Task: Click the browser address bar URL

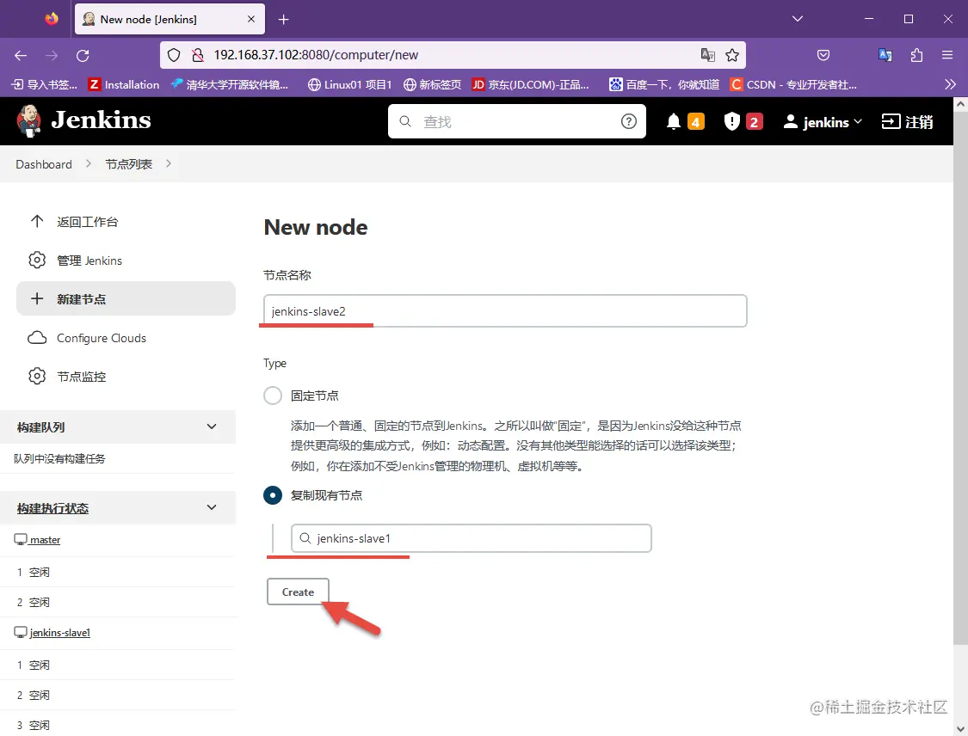Action: pyautogui.click(x=316, y=55)
